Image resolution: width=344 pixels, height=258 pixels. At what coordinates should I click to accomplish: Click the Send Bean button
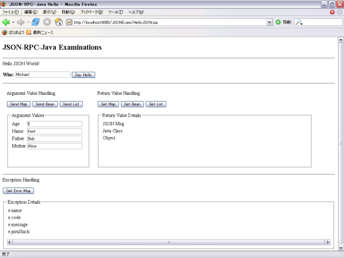coord(45,104)
